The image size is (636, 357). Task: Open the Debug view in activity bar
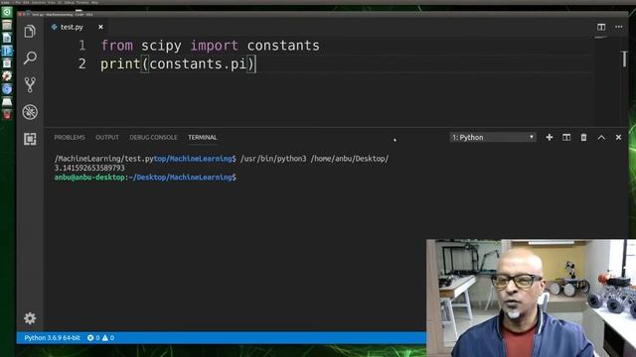[30, 112]
